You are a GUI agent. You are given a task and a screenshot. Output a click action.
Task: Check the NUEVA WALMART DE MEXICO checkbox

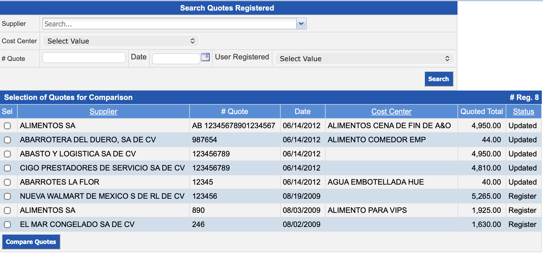pos(7,196)
